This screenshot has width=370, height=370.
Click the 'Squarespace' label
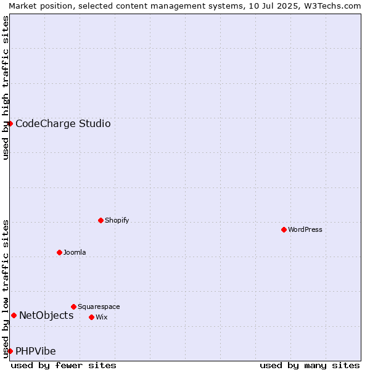click(x=99, y=306)
